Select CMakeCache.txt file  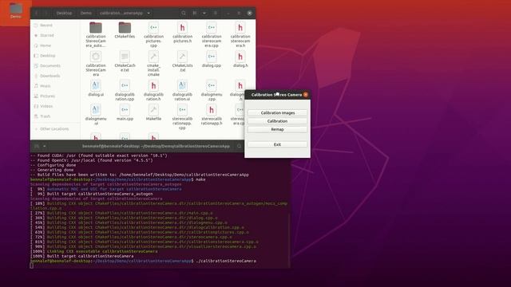tap(125, 61)
